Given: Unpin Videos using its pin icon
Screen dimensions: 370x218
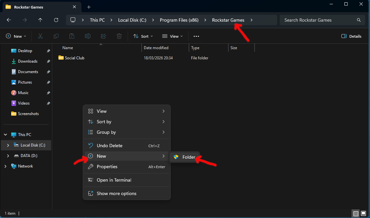Looking at the screenshot, I should [48, 103].
